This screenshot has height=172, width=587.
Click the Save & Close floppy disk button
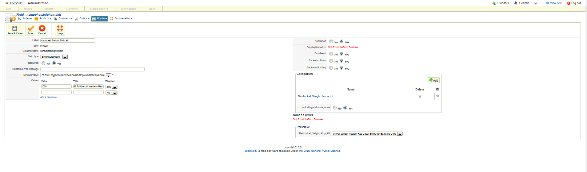(x=15, y=30)
